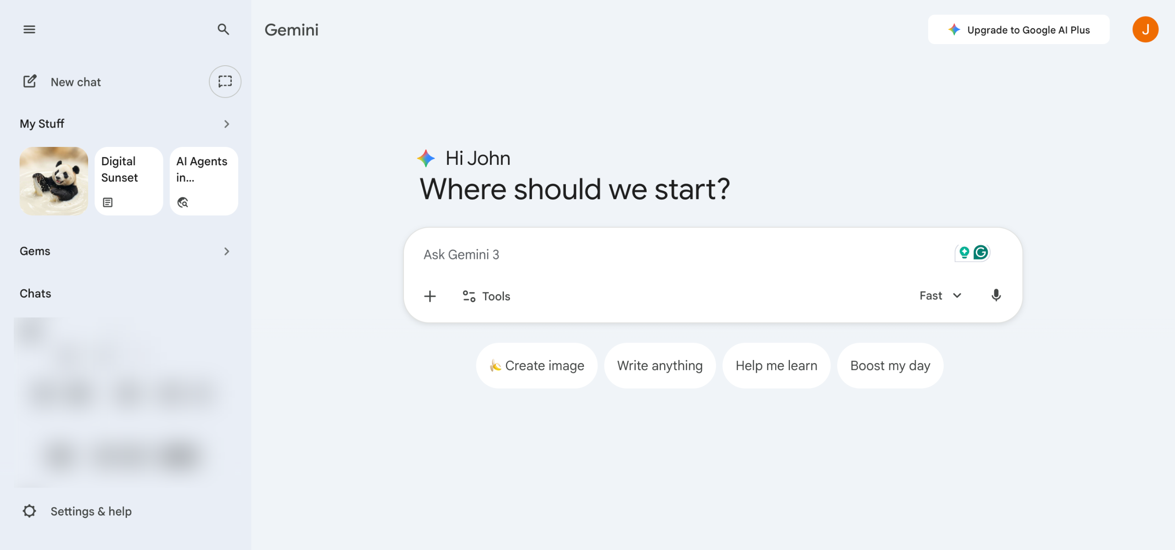
Task: Open the panda image thumbnail
Action: click(x=54, y=181)
